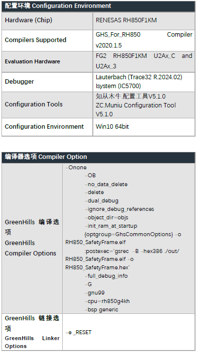Click the Configuration Environment table header
Viewport: 197px width, 352px height.
98,6
